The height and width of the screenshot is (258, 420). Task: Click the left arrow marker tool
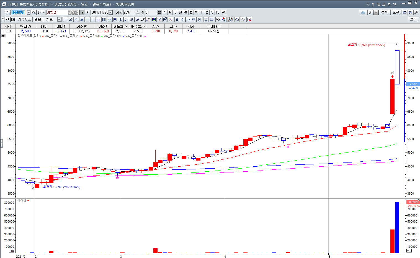188,19
